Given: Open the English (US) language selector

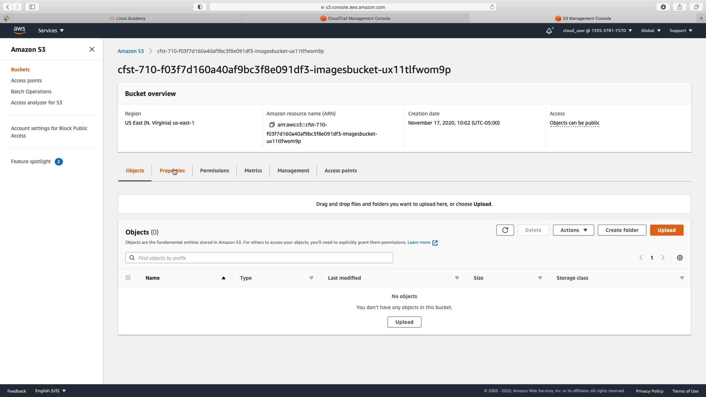Looking at the screenshot, I should (50, 391).
